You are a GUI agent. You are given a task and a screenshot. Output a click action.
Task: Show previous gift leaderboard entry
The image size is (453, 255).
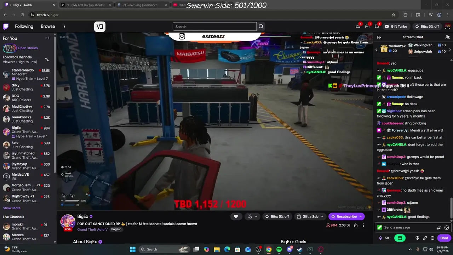click(376, 50)
